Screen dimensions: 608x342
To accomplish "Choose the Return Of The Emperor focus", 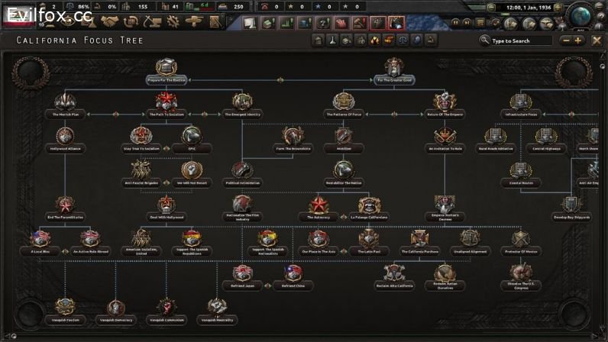I will point(442,103).
